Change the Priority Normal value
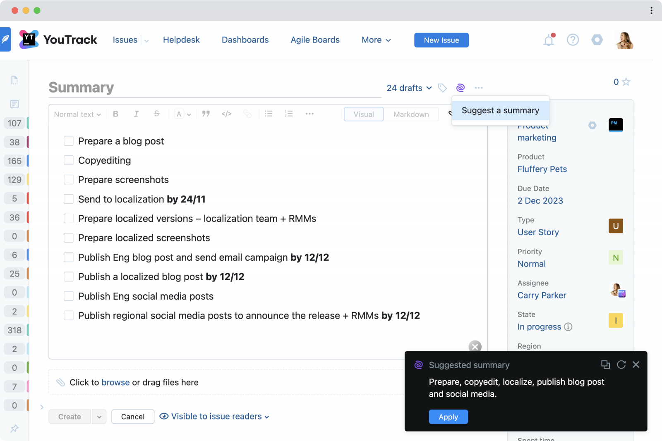 click(531, 264)
